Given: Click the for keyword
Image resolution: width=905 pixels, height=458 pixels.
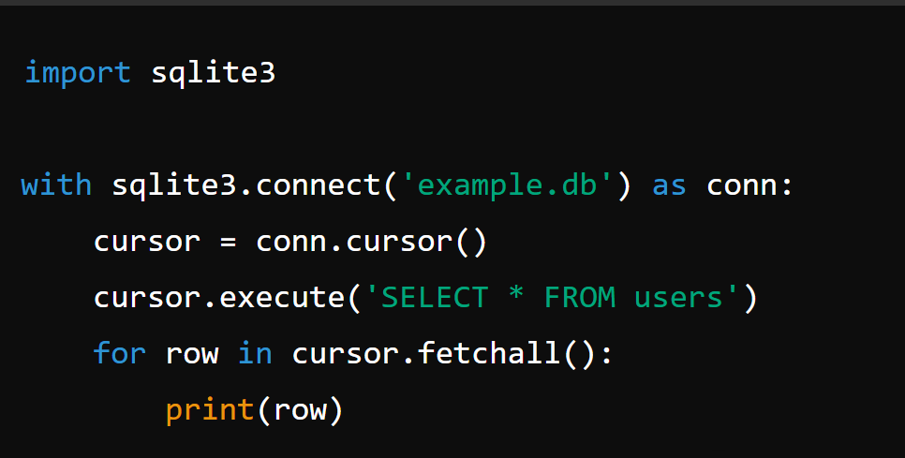Looking at the screenshot, I should (x=120, y=352).
